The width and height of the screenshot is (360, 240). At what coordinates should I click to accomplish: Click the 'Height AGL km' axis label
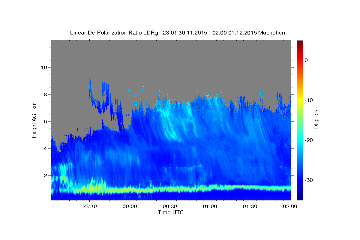[x=34, y=120]
